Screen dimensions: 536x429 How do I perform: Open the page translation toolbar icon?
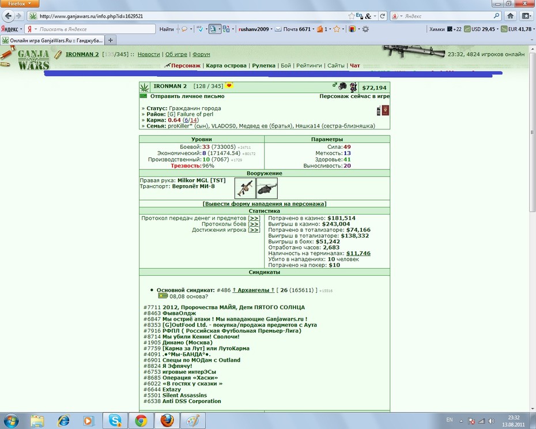tap(226, 29)
